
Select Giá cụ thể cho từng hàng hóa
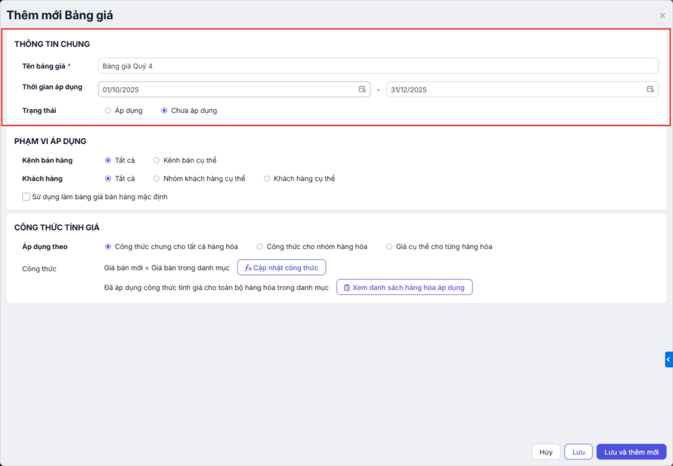point(389,246)
